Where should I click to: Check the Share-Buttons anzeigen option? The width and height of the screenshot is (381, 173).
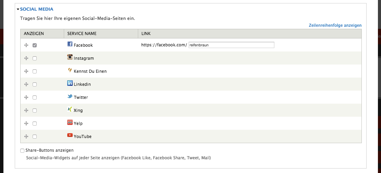tap(22, 150)
